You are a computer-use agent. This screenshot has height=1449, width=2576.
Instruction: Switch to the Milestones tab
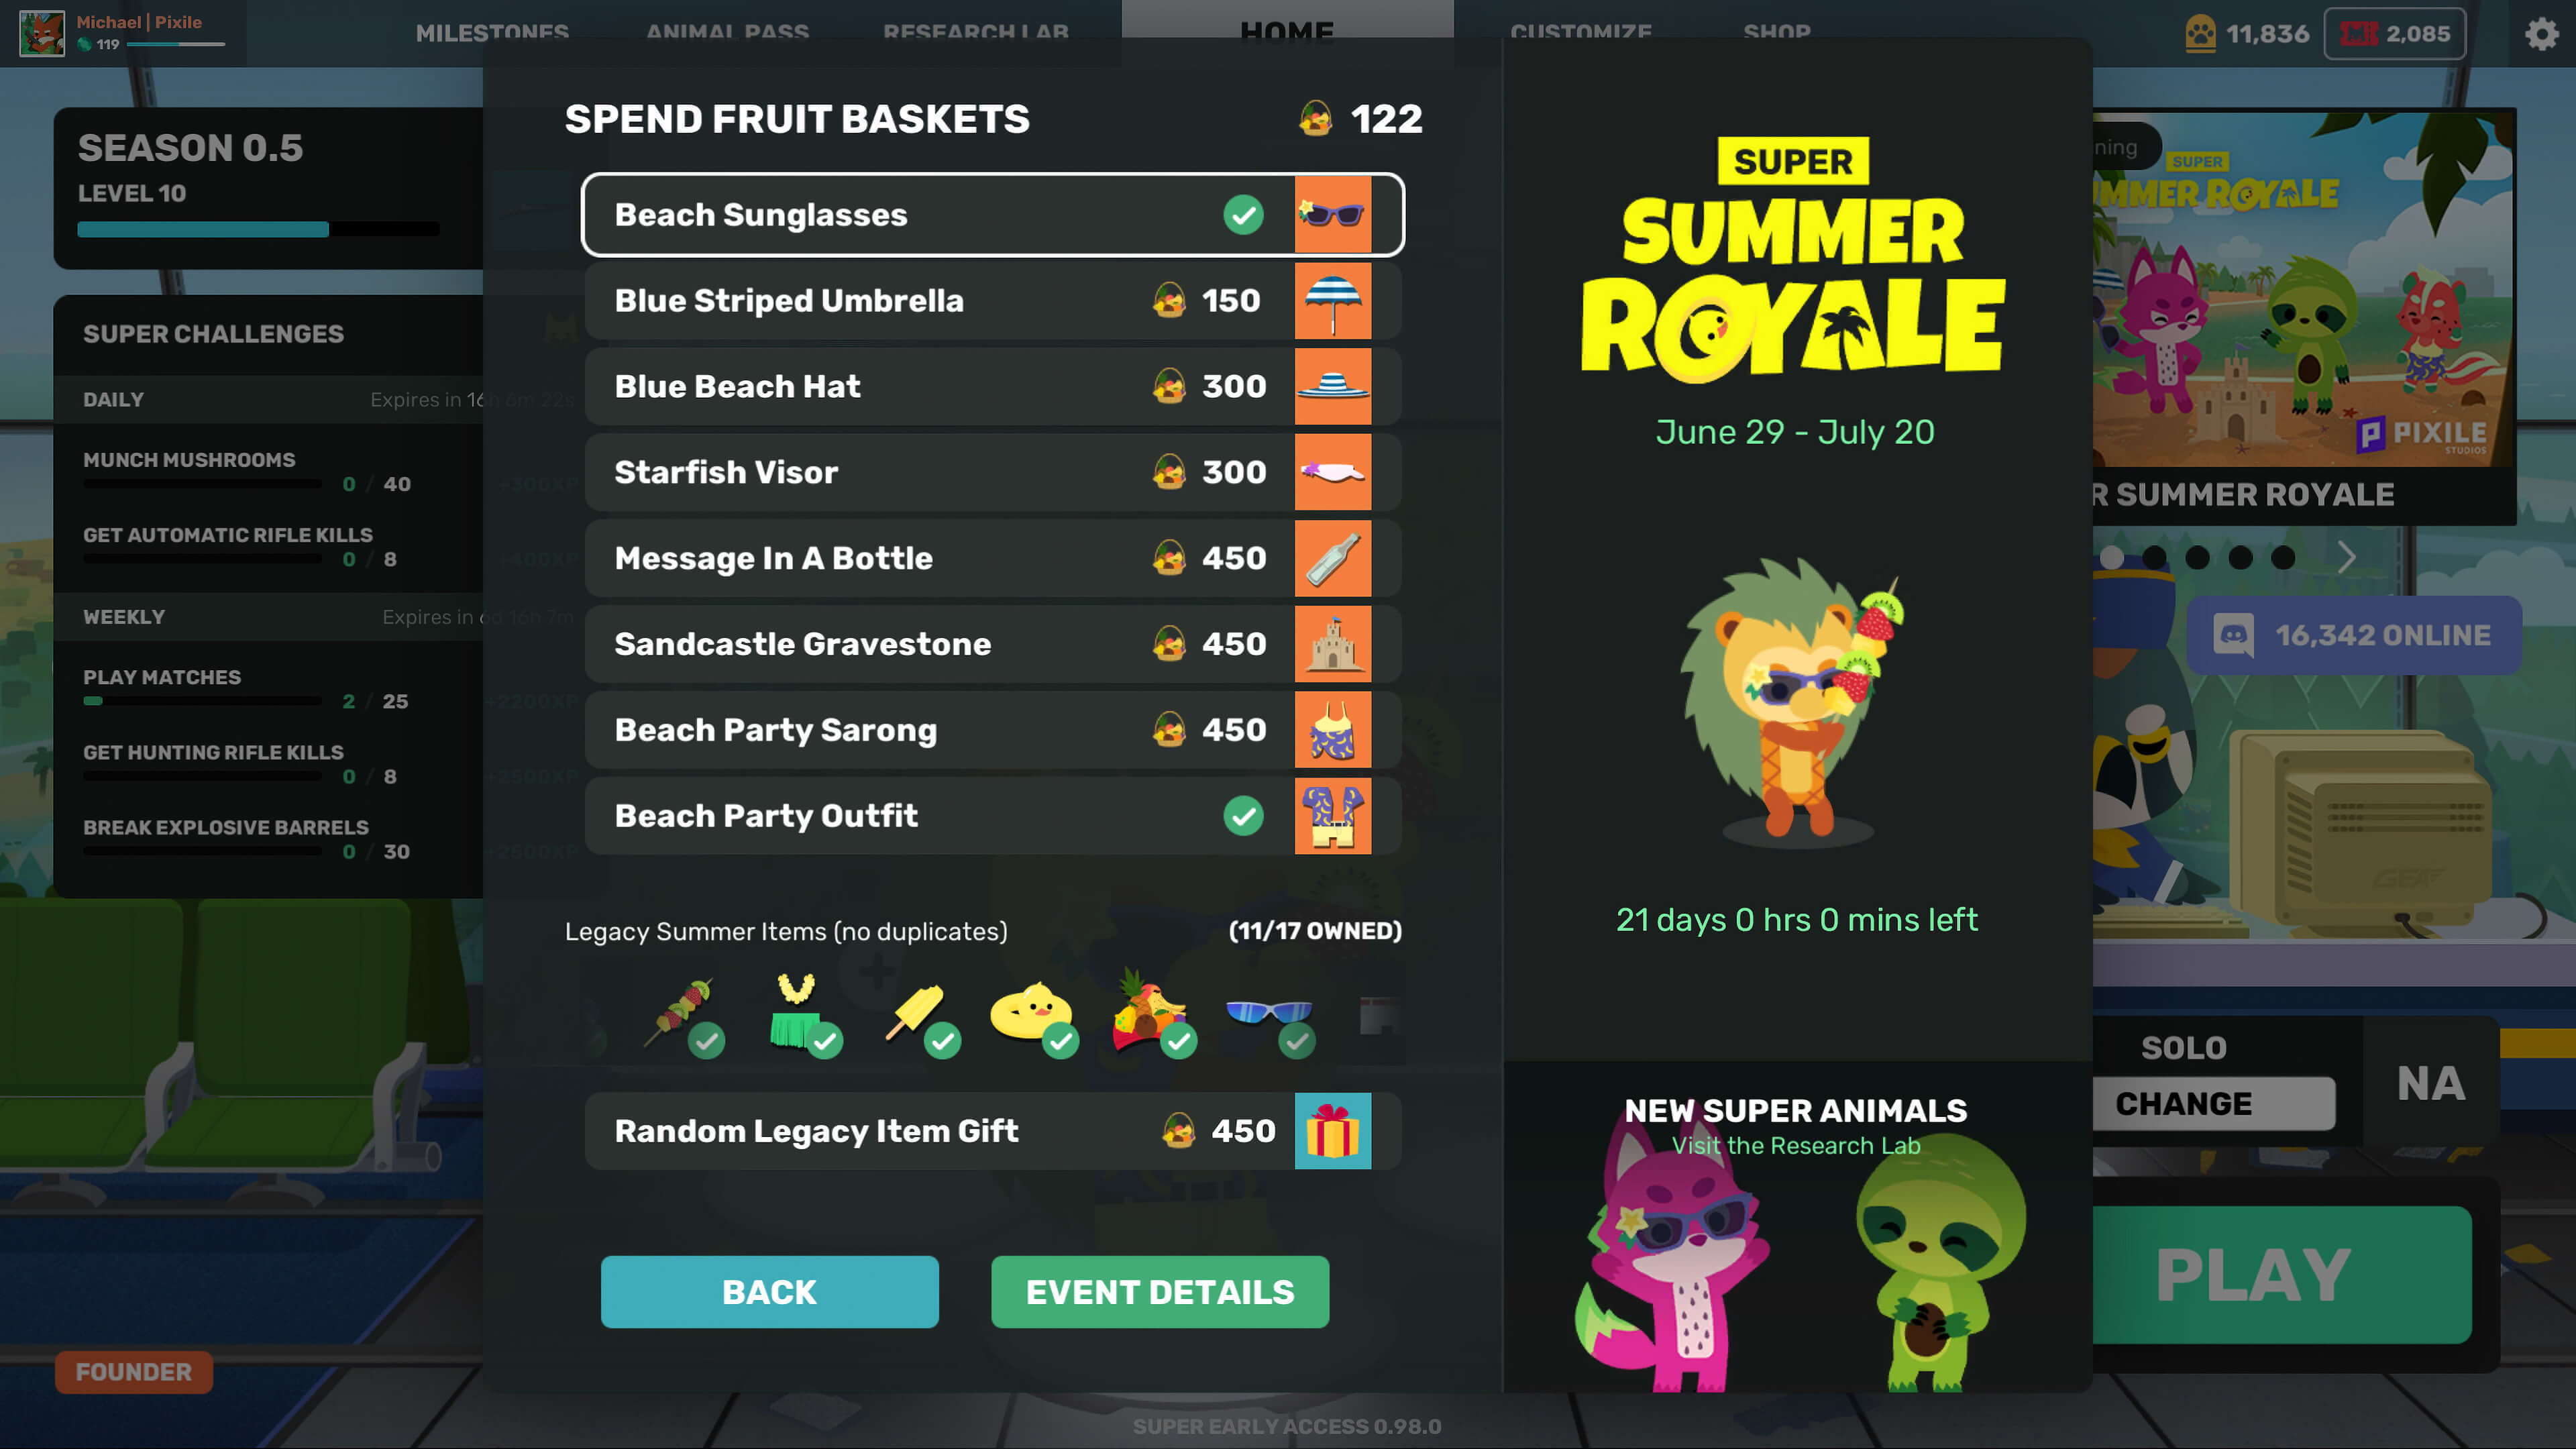[492, 33]
